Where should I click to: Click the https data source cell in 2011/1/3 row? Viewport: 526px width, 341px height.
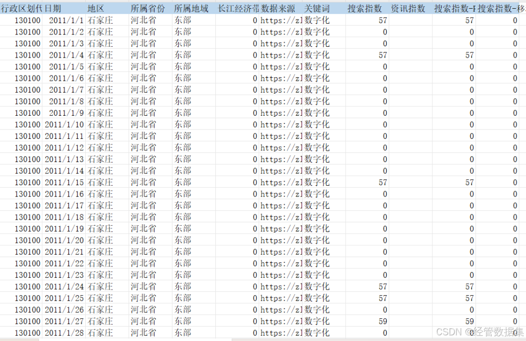(280, 44)
